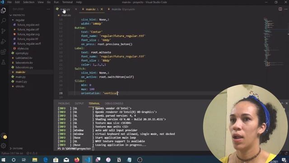Open the Help menu

click(79, 2)
